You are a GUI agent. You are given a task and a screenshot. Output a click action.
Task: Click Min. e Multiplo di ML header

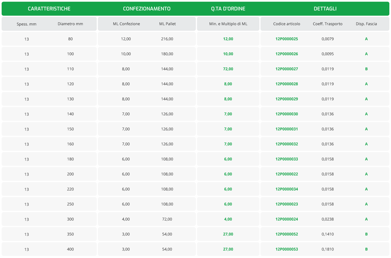(x=228, y=24)
